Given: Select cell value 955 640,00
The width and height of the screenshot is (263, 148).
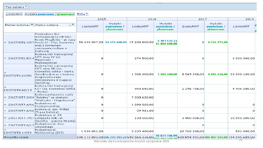Looking at the screenshot, I should [x=144, y=89].
